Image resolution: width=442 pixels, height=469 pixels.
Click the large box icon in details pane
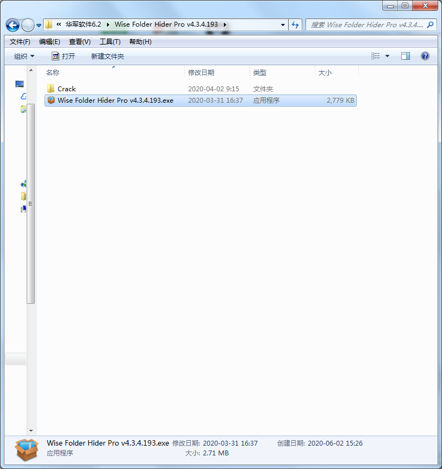(x=27, y=449)
